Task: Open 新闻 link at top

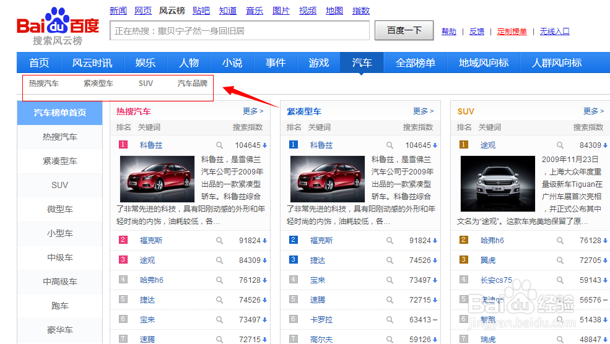Action: (118, 11)
